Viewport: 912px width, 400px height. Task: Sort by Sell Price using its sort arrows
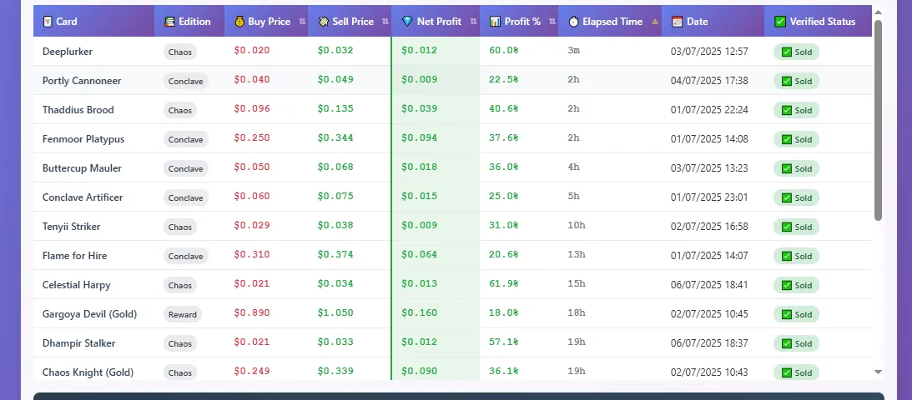click(x=385, y=22)
